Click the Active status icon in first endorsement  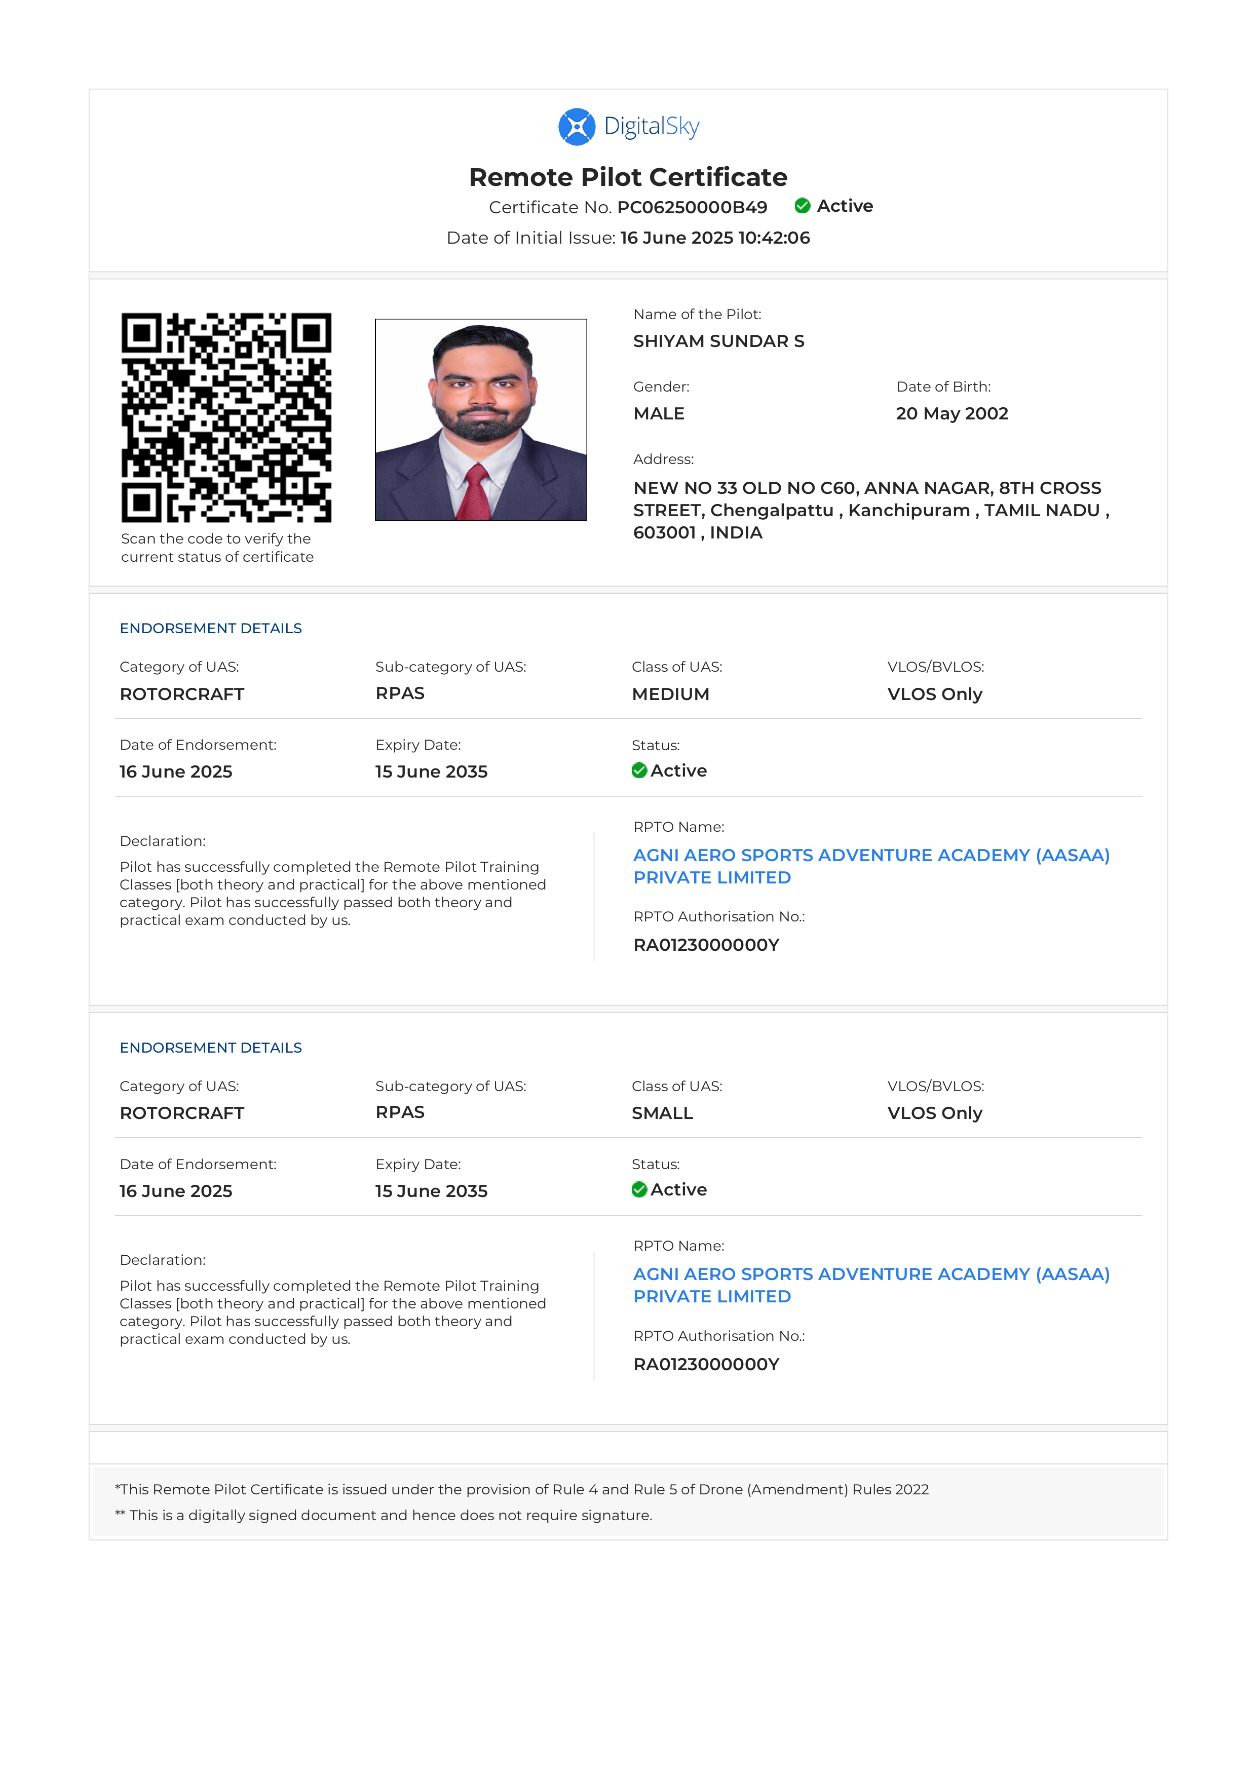(639, 770)
